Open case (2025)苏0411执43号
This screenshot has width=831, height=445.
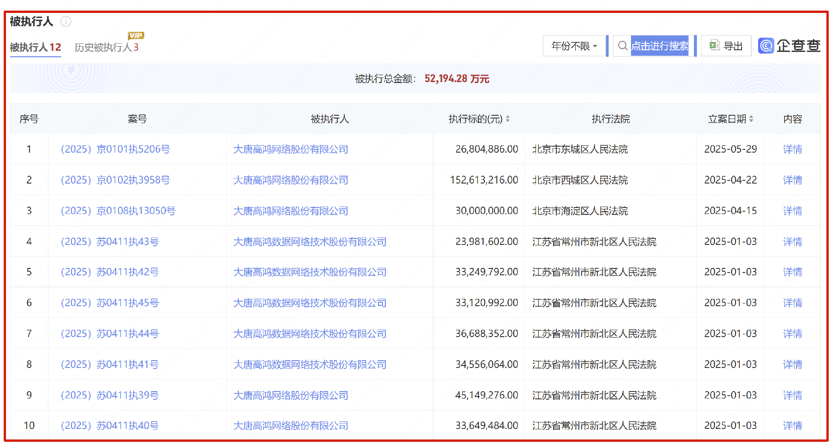110,242
